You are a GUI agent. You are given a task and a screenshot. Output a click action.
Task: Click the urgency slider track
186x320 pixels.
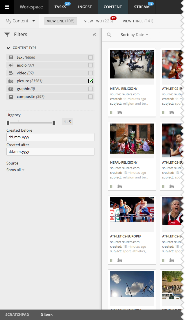[x=31, y=123]
